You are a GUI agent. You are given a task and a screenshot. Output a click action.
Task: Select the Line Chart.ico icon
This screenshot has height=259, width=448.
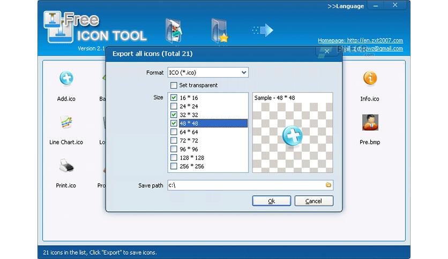point(66,122)
